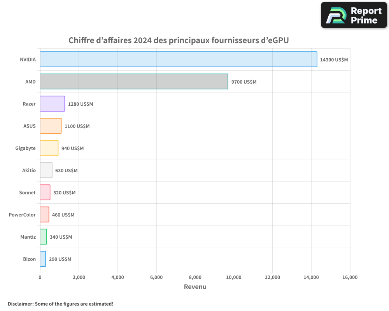Image resolution: width=389 pixels, height=311 pixels.
Task: Select the Razer revenue bar
Action: [52, 104]
